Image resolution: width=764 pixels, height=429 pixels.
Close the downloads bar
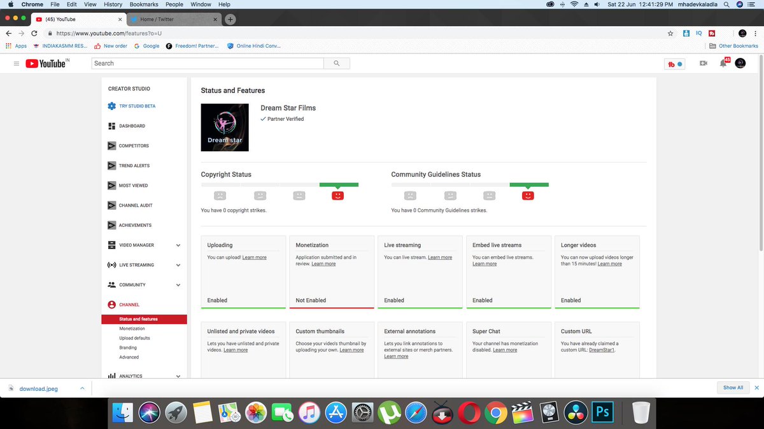tap(756, 388)
